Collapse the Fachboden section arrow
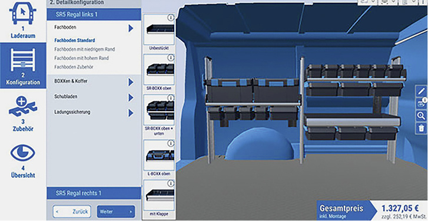 pos(131,28)
